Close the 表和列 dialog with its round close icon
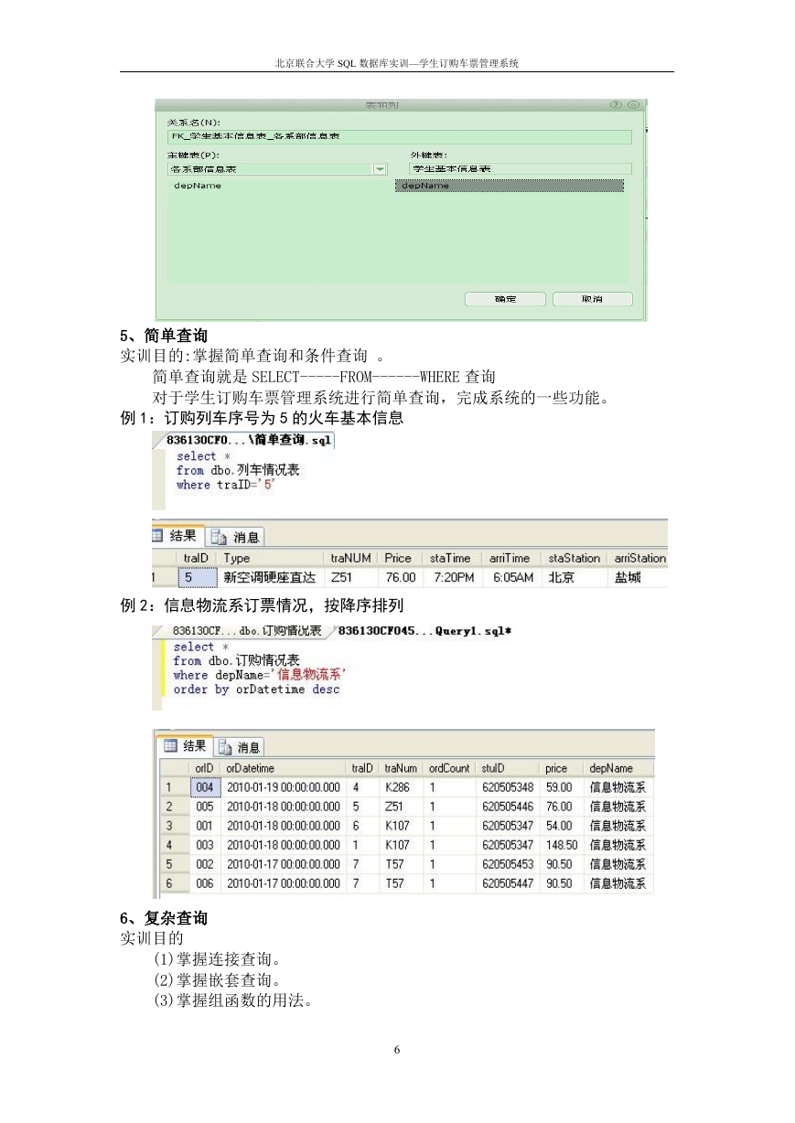This screenshot has width=795, height=1123. coord(633,105)
